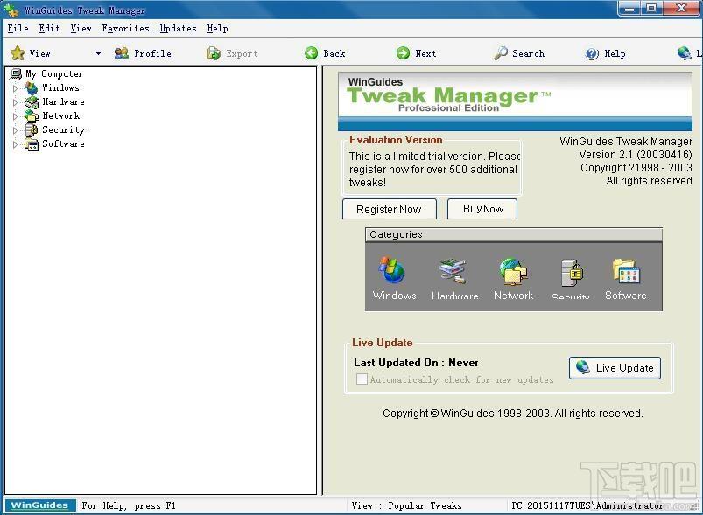Expand the Software tree branch
This screenshot has height=515, width=703.
[15, 144]
